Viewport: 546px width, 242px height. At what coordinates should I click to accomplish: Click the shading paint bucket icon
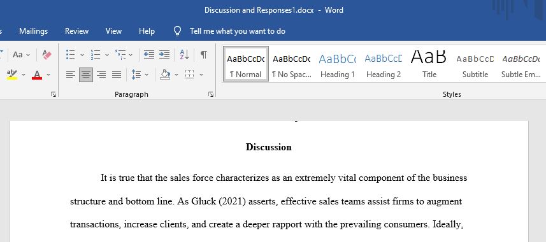[x=166, y=75]
